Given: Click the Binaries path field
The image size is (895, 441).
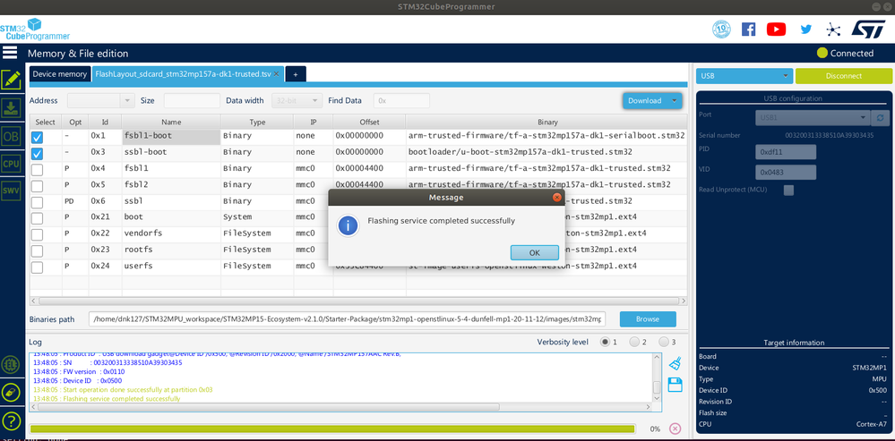Looking at the screenshot, I should 347,319.
